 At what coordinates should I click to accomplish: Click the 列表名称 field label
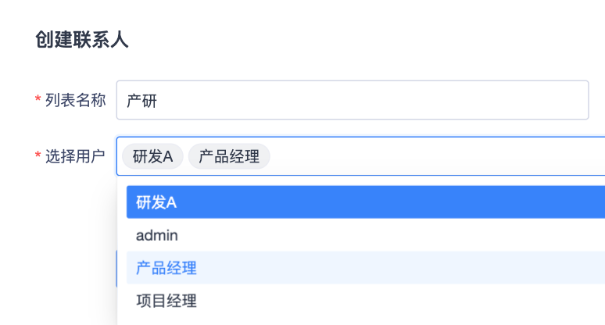[x=75, y=100]
